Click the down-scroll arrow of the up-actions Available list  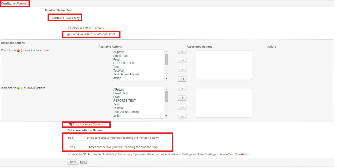166,116
